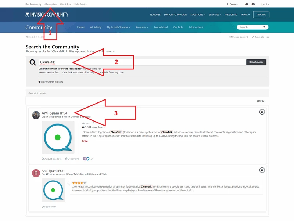Click the four-star rating on review
Viewport: 294px width, 221px height.
(79, 183)
